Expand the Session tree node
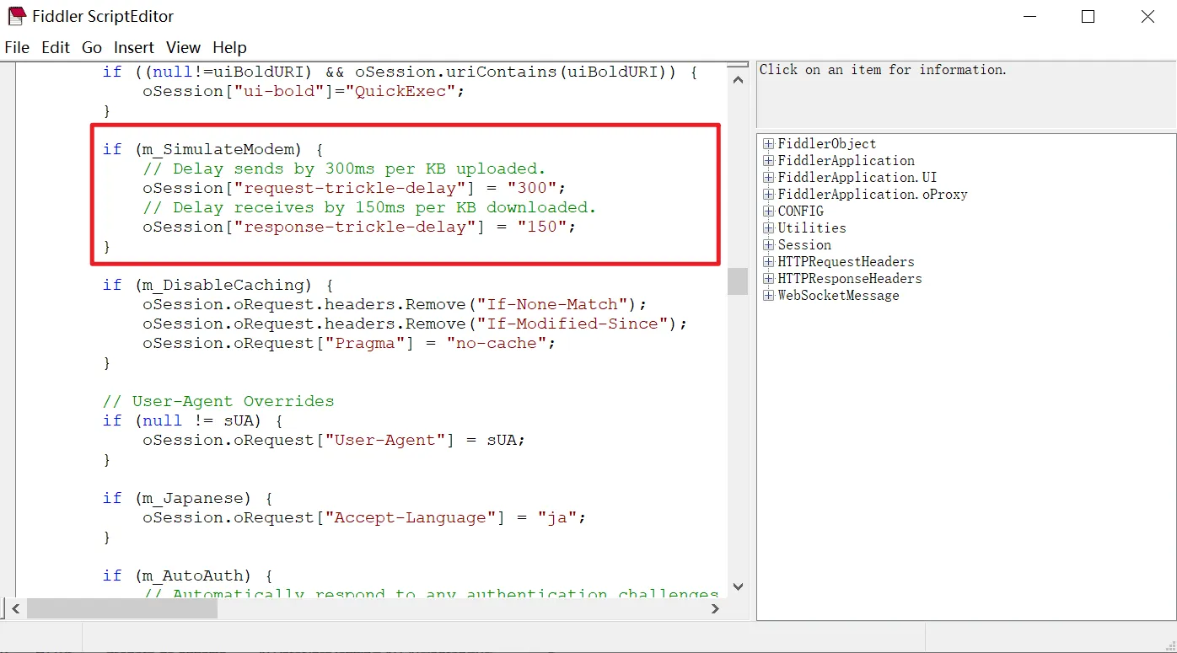The image size is (1177, 653). point(768,245)
